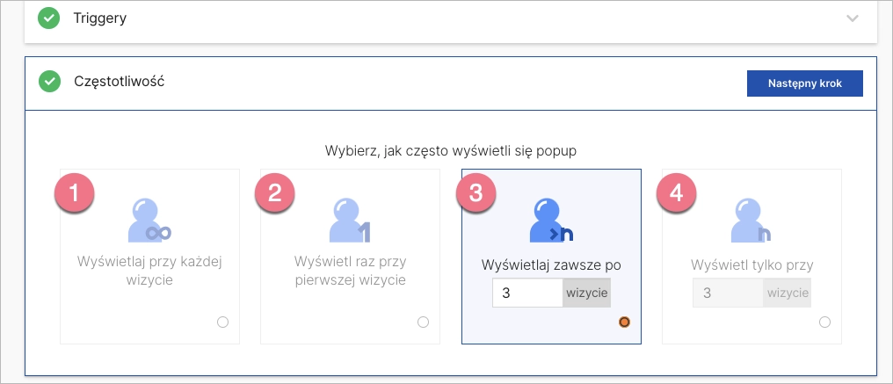Select the 'Wyświetl raz przy pierwszej wizycie' radio button
Viewport: 893px width, 384px height.
(x=423, y=322)
